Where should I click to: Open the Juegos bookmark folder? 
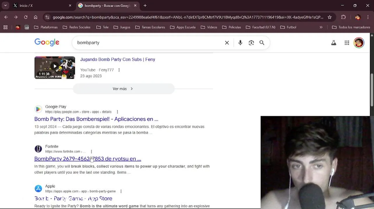pyautogui.click(x=122, y=27)
